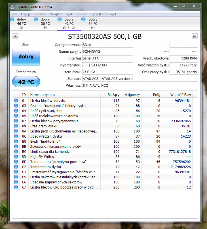Select the 'High Fly Writes' row
207x229 pixels.
coord(102,157)
